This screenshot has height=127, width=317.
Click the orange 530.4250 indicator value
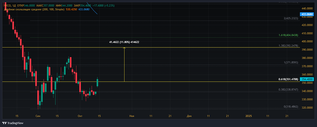point(71,9)
